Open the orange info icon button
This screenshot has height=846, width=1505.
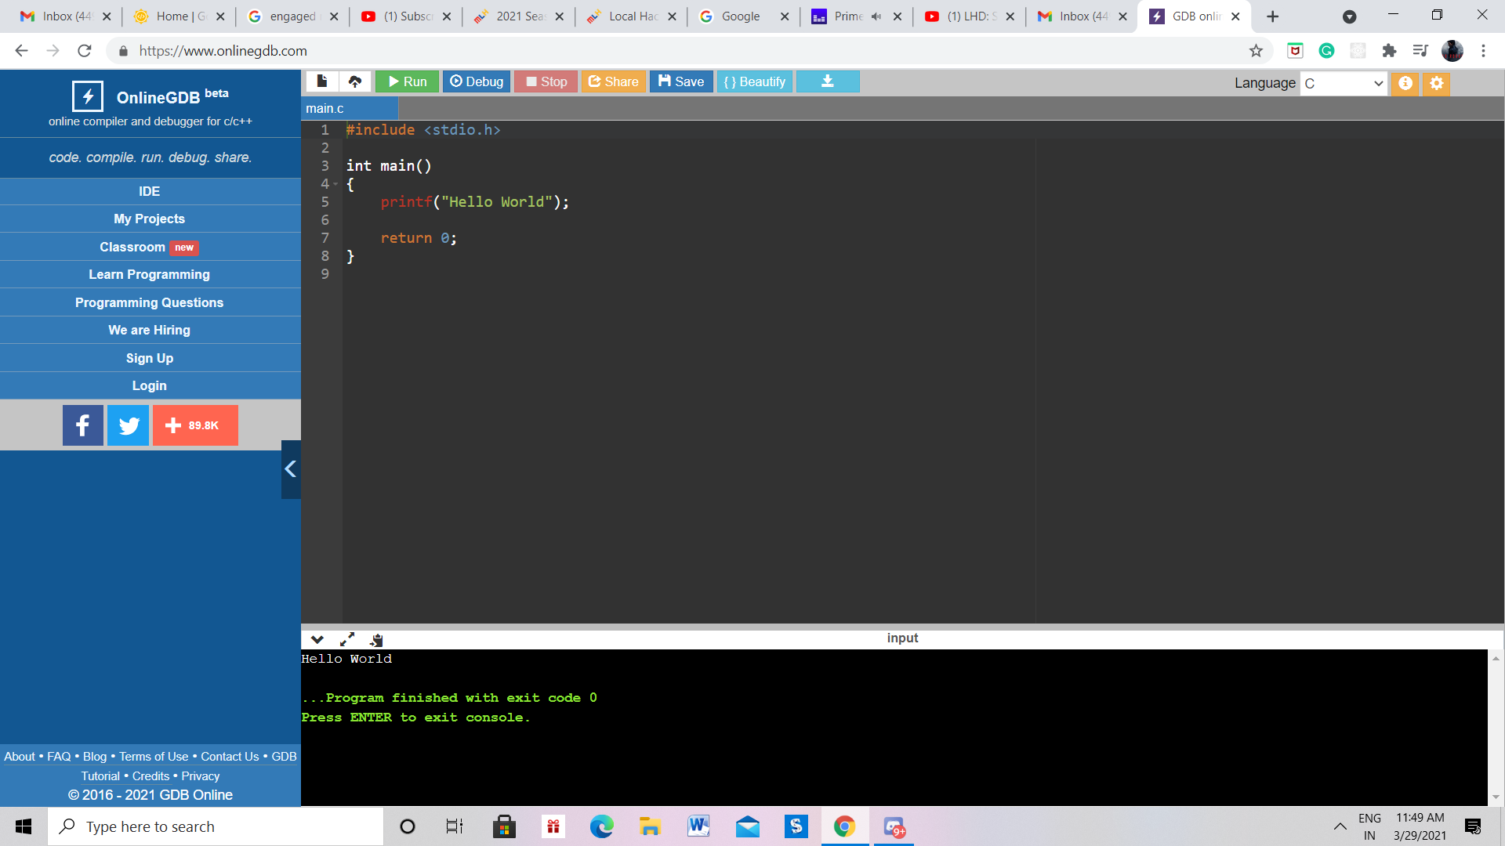pos(1405,83)
